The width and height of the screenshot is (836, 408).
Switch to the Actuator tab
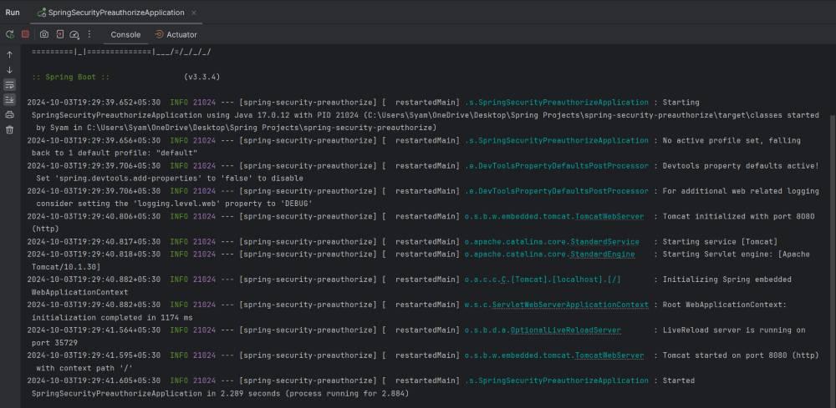[x=176, y=34]
